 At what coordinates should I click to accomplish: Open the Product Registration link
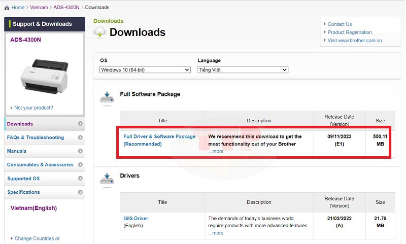pyautogui.click(x=350, y=32)
